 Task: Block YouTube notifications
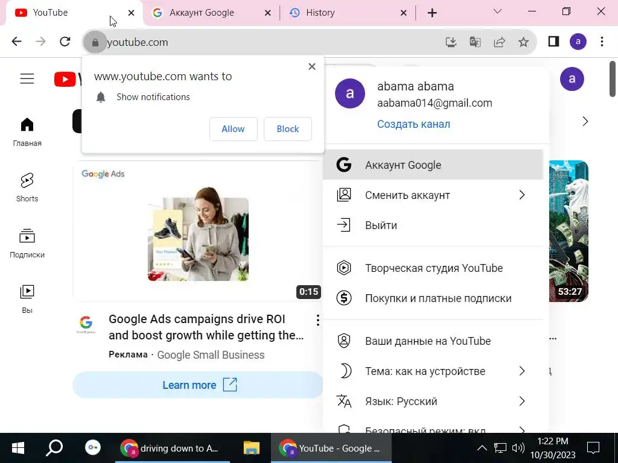coord(288,129)
